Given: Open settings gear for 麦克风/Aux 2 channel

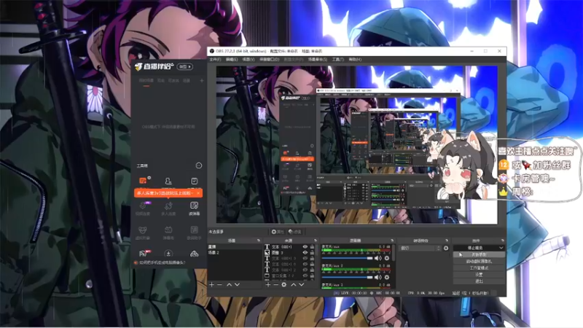Looking at the screenshot, I should point(387,277).
